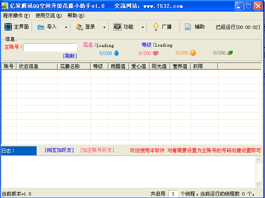Click the [相互加好友] link
Image resolution: width=265 pixels, height=198 pixels.
59,150
